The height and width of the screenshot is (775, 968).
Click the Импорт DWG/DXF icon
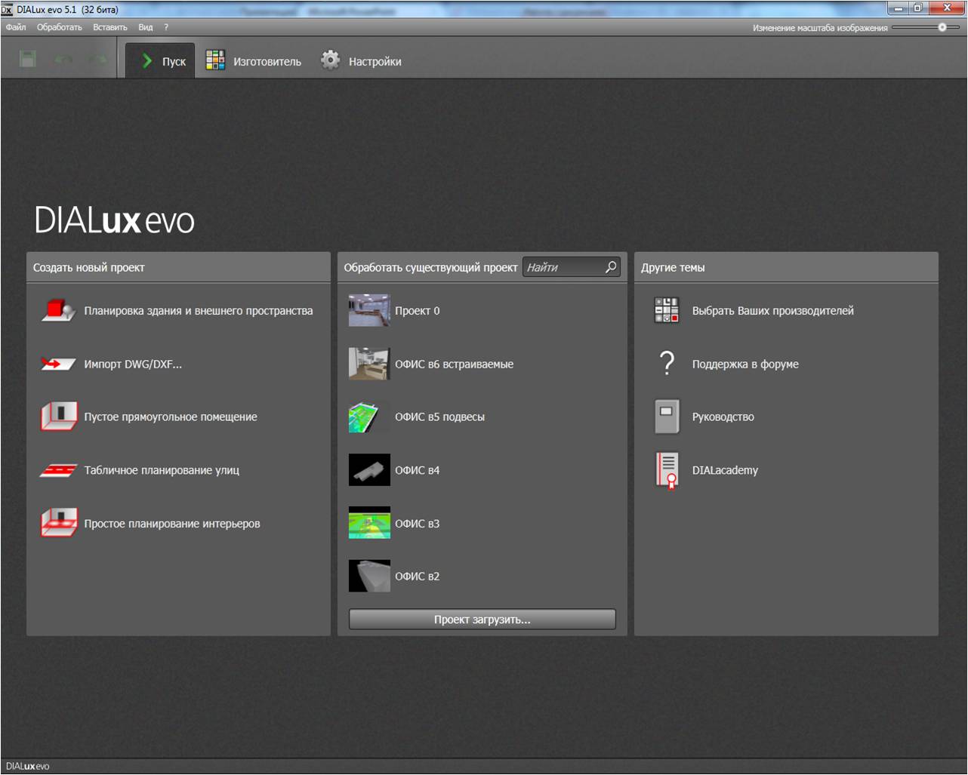coord(59,364)
